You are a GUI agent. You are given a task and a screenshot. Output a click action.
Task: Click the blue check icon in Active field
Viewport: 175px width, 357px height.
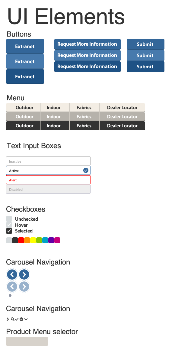point(86,170)
